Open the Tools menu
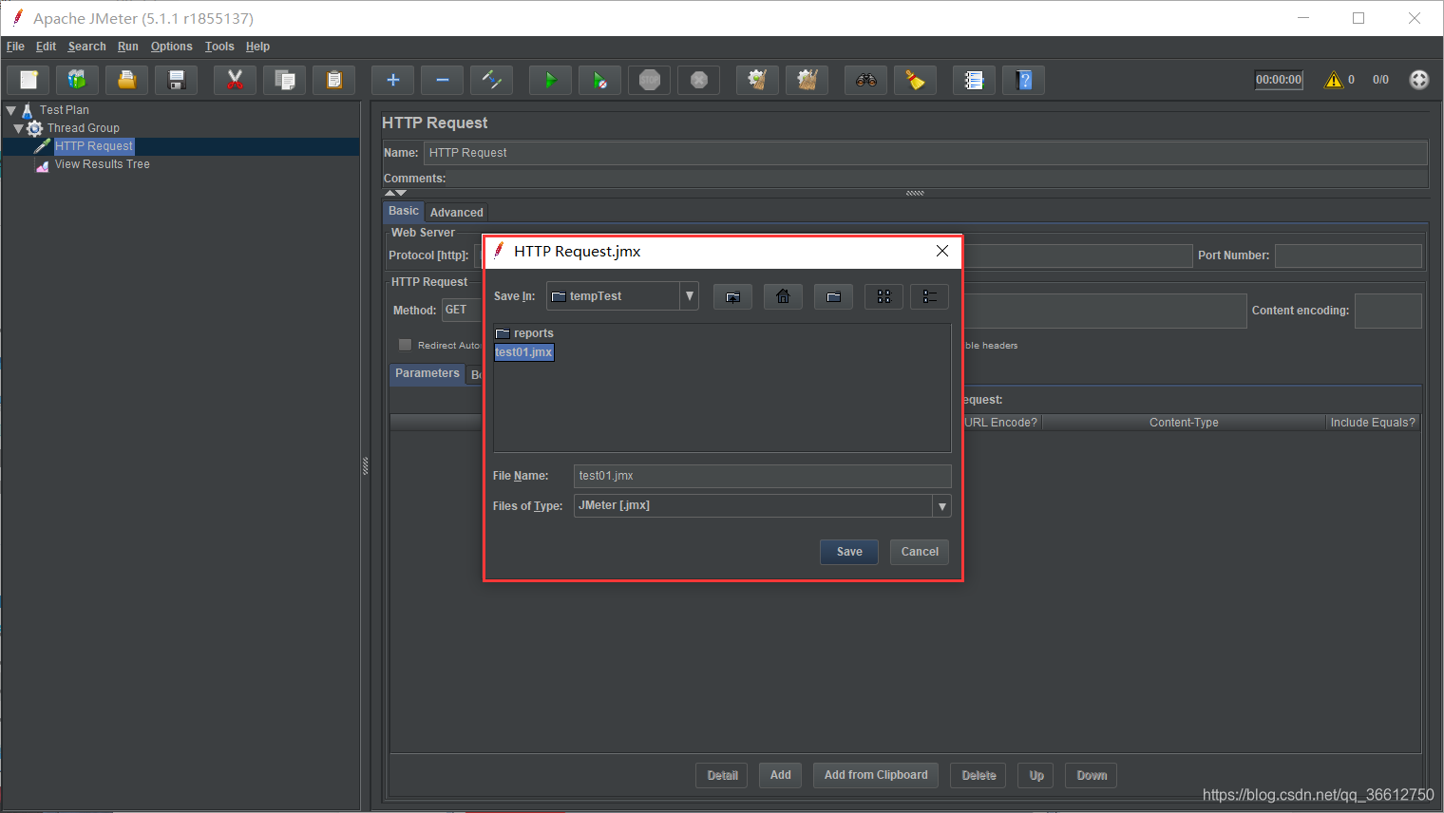This screenshot has height=813, width=1444. coord(219,47)
